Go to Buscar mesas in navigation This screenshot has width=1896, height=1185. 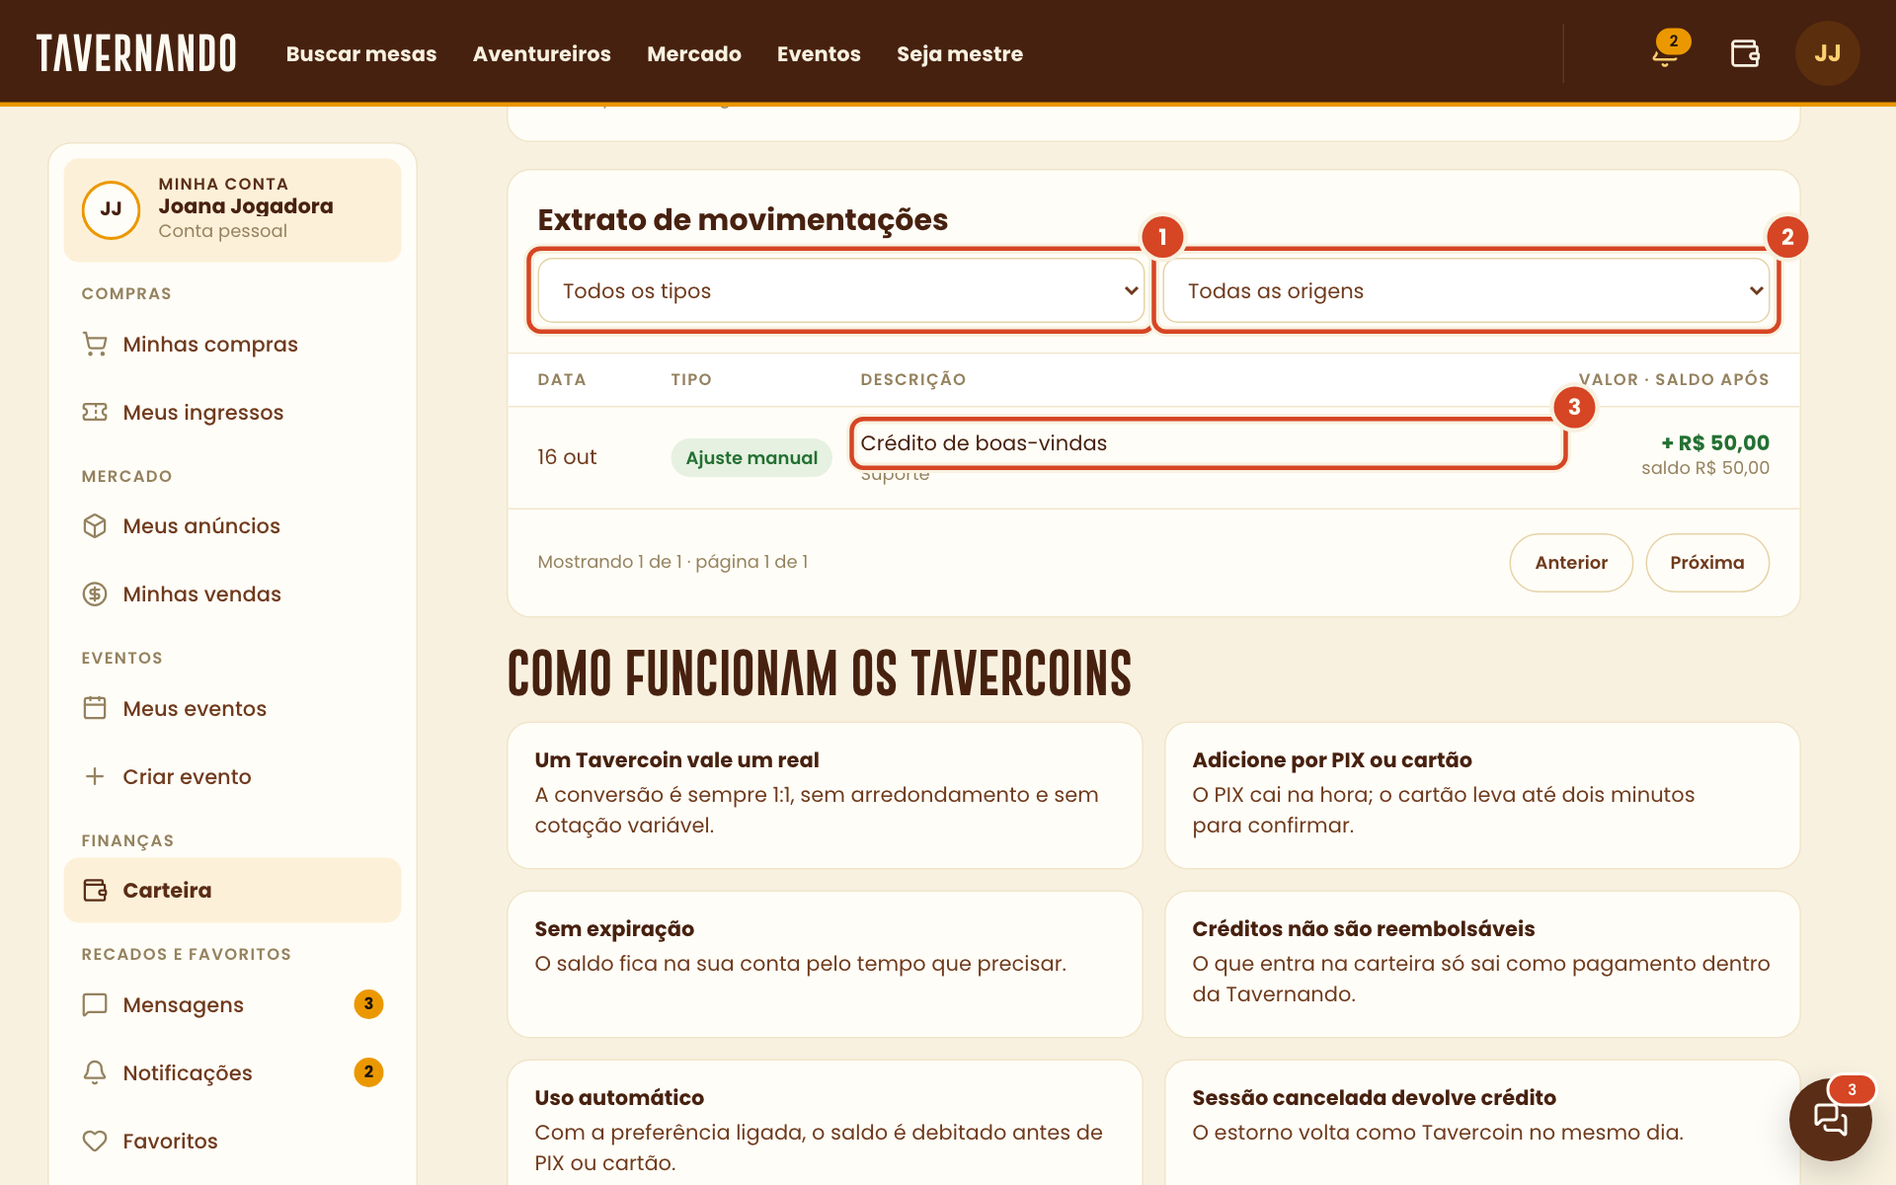(x=361, y=53)
